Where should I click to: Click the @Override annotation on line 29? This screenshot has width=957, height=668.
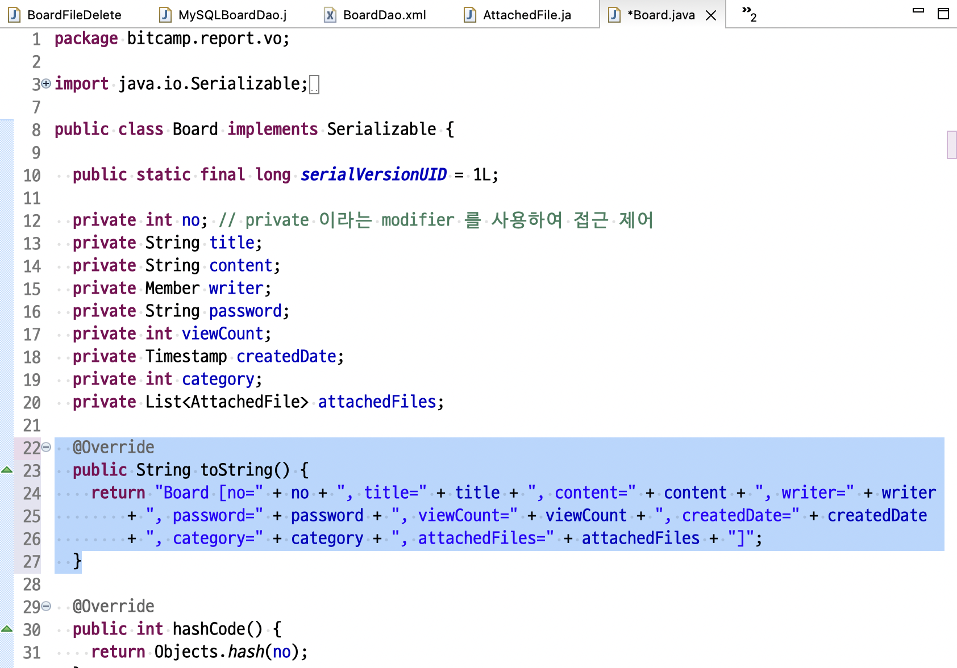pyautogui.click(x=113, y=606)
